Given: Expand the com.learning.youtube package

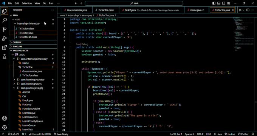Looking at the screenshot, I should [14, 80].
